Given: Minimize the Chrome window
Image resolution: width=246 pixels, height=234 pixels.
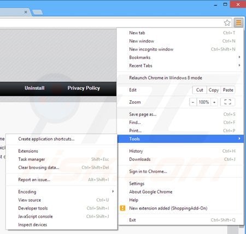Looking at the screenshot, I should [215, 5].
